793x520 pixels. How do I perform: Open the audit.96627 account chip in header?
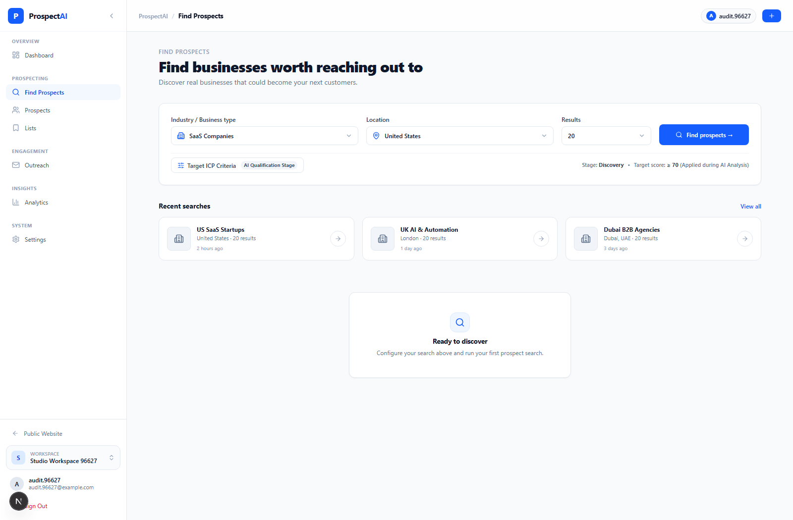(729, 16)
